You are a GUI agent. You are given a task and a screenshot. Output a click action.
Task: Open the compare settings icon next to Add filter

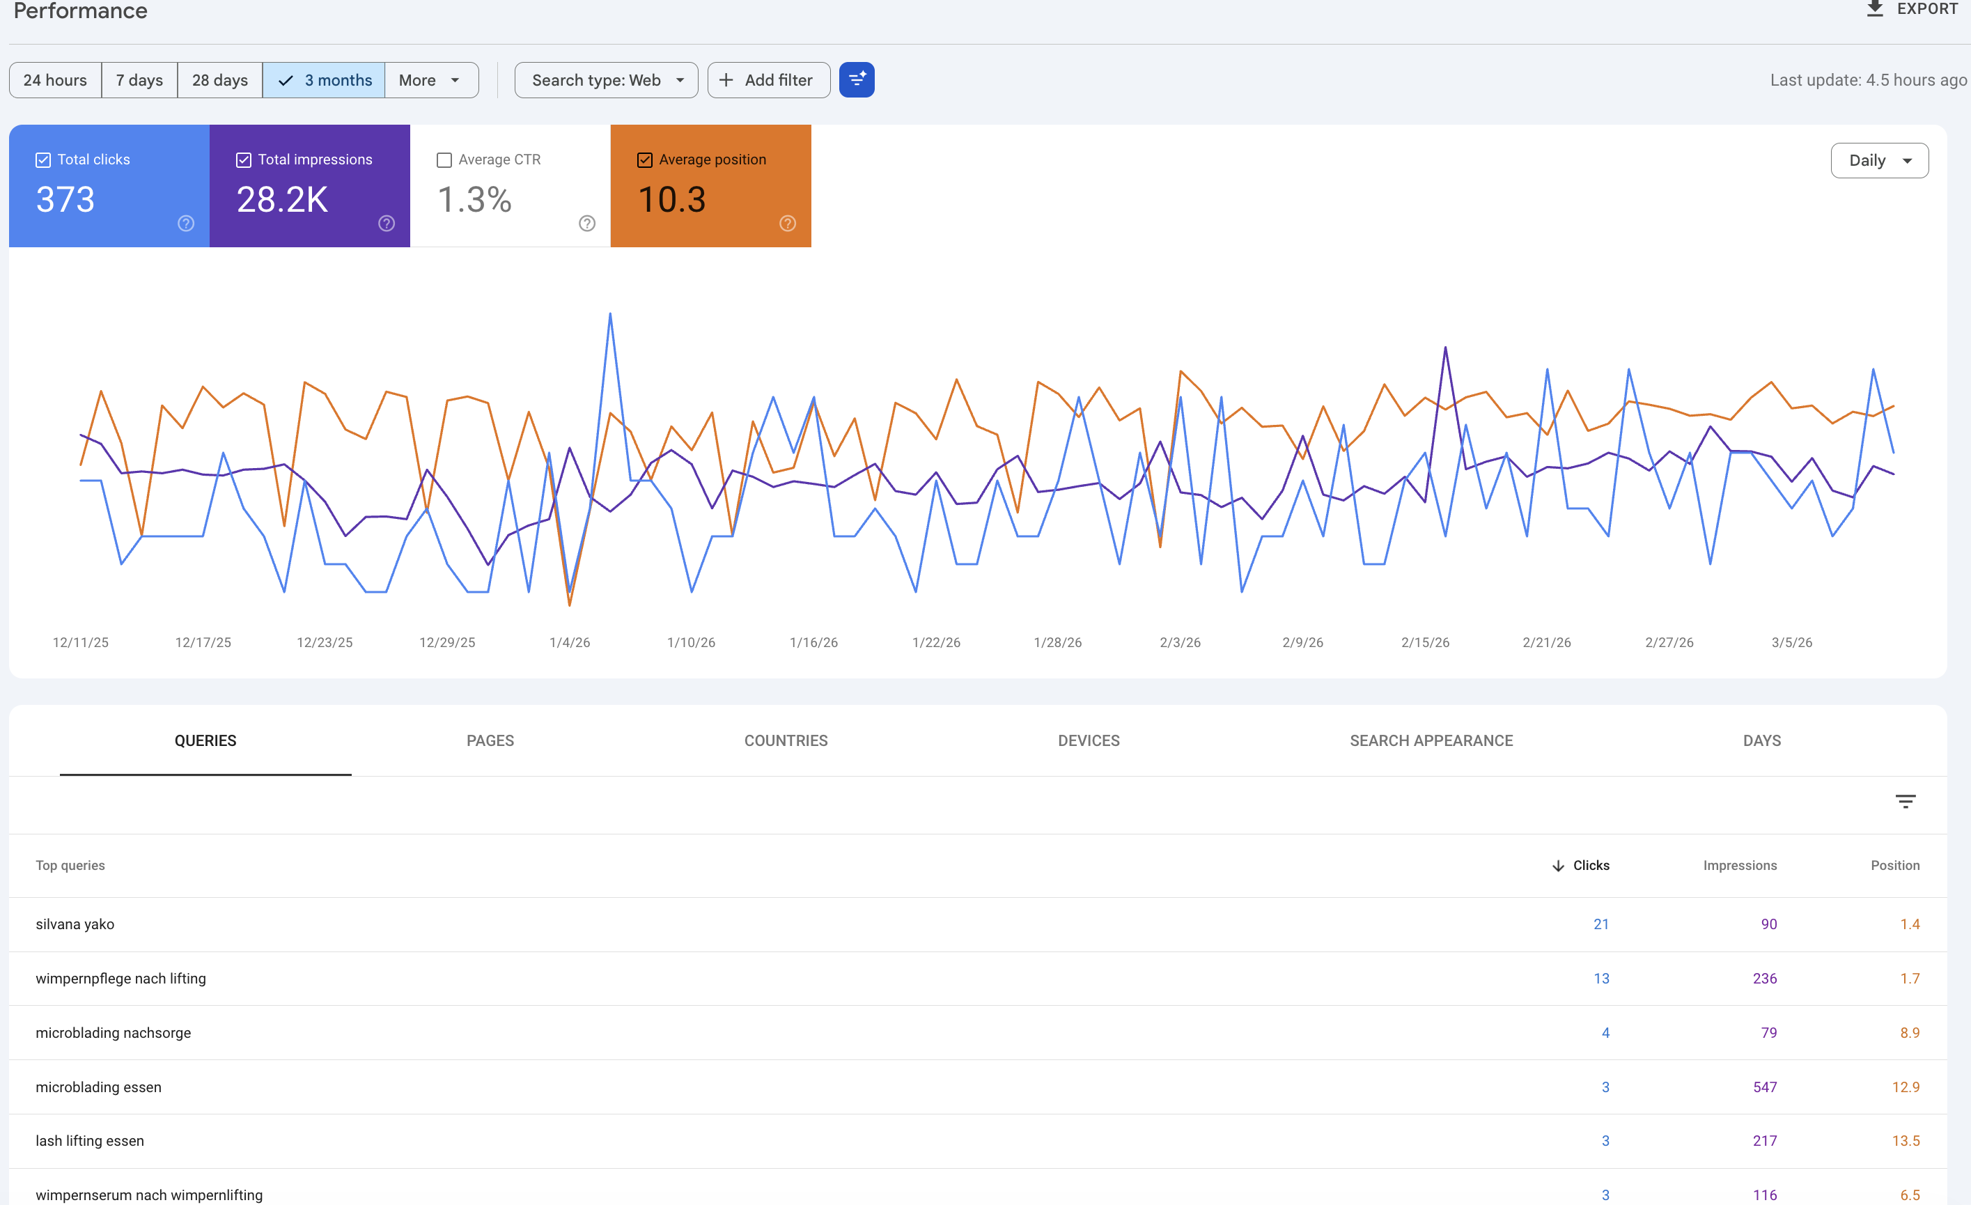coord(857,80)
